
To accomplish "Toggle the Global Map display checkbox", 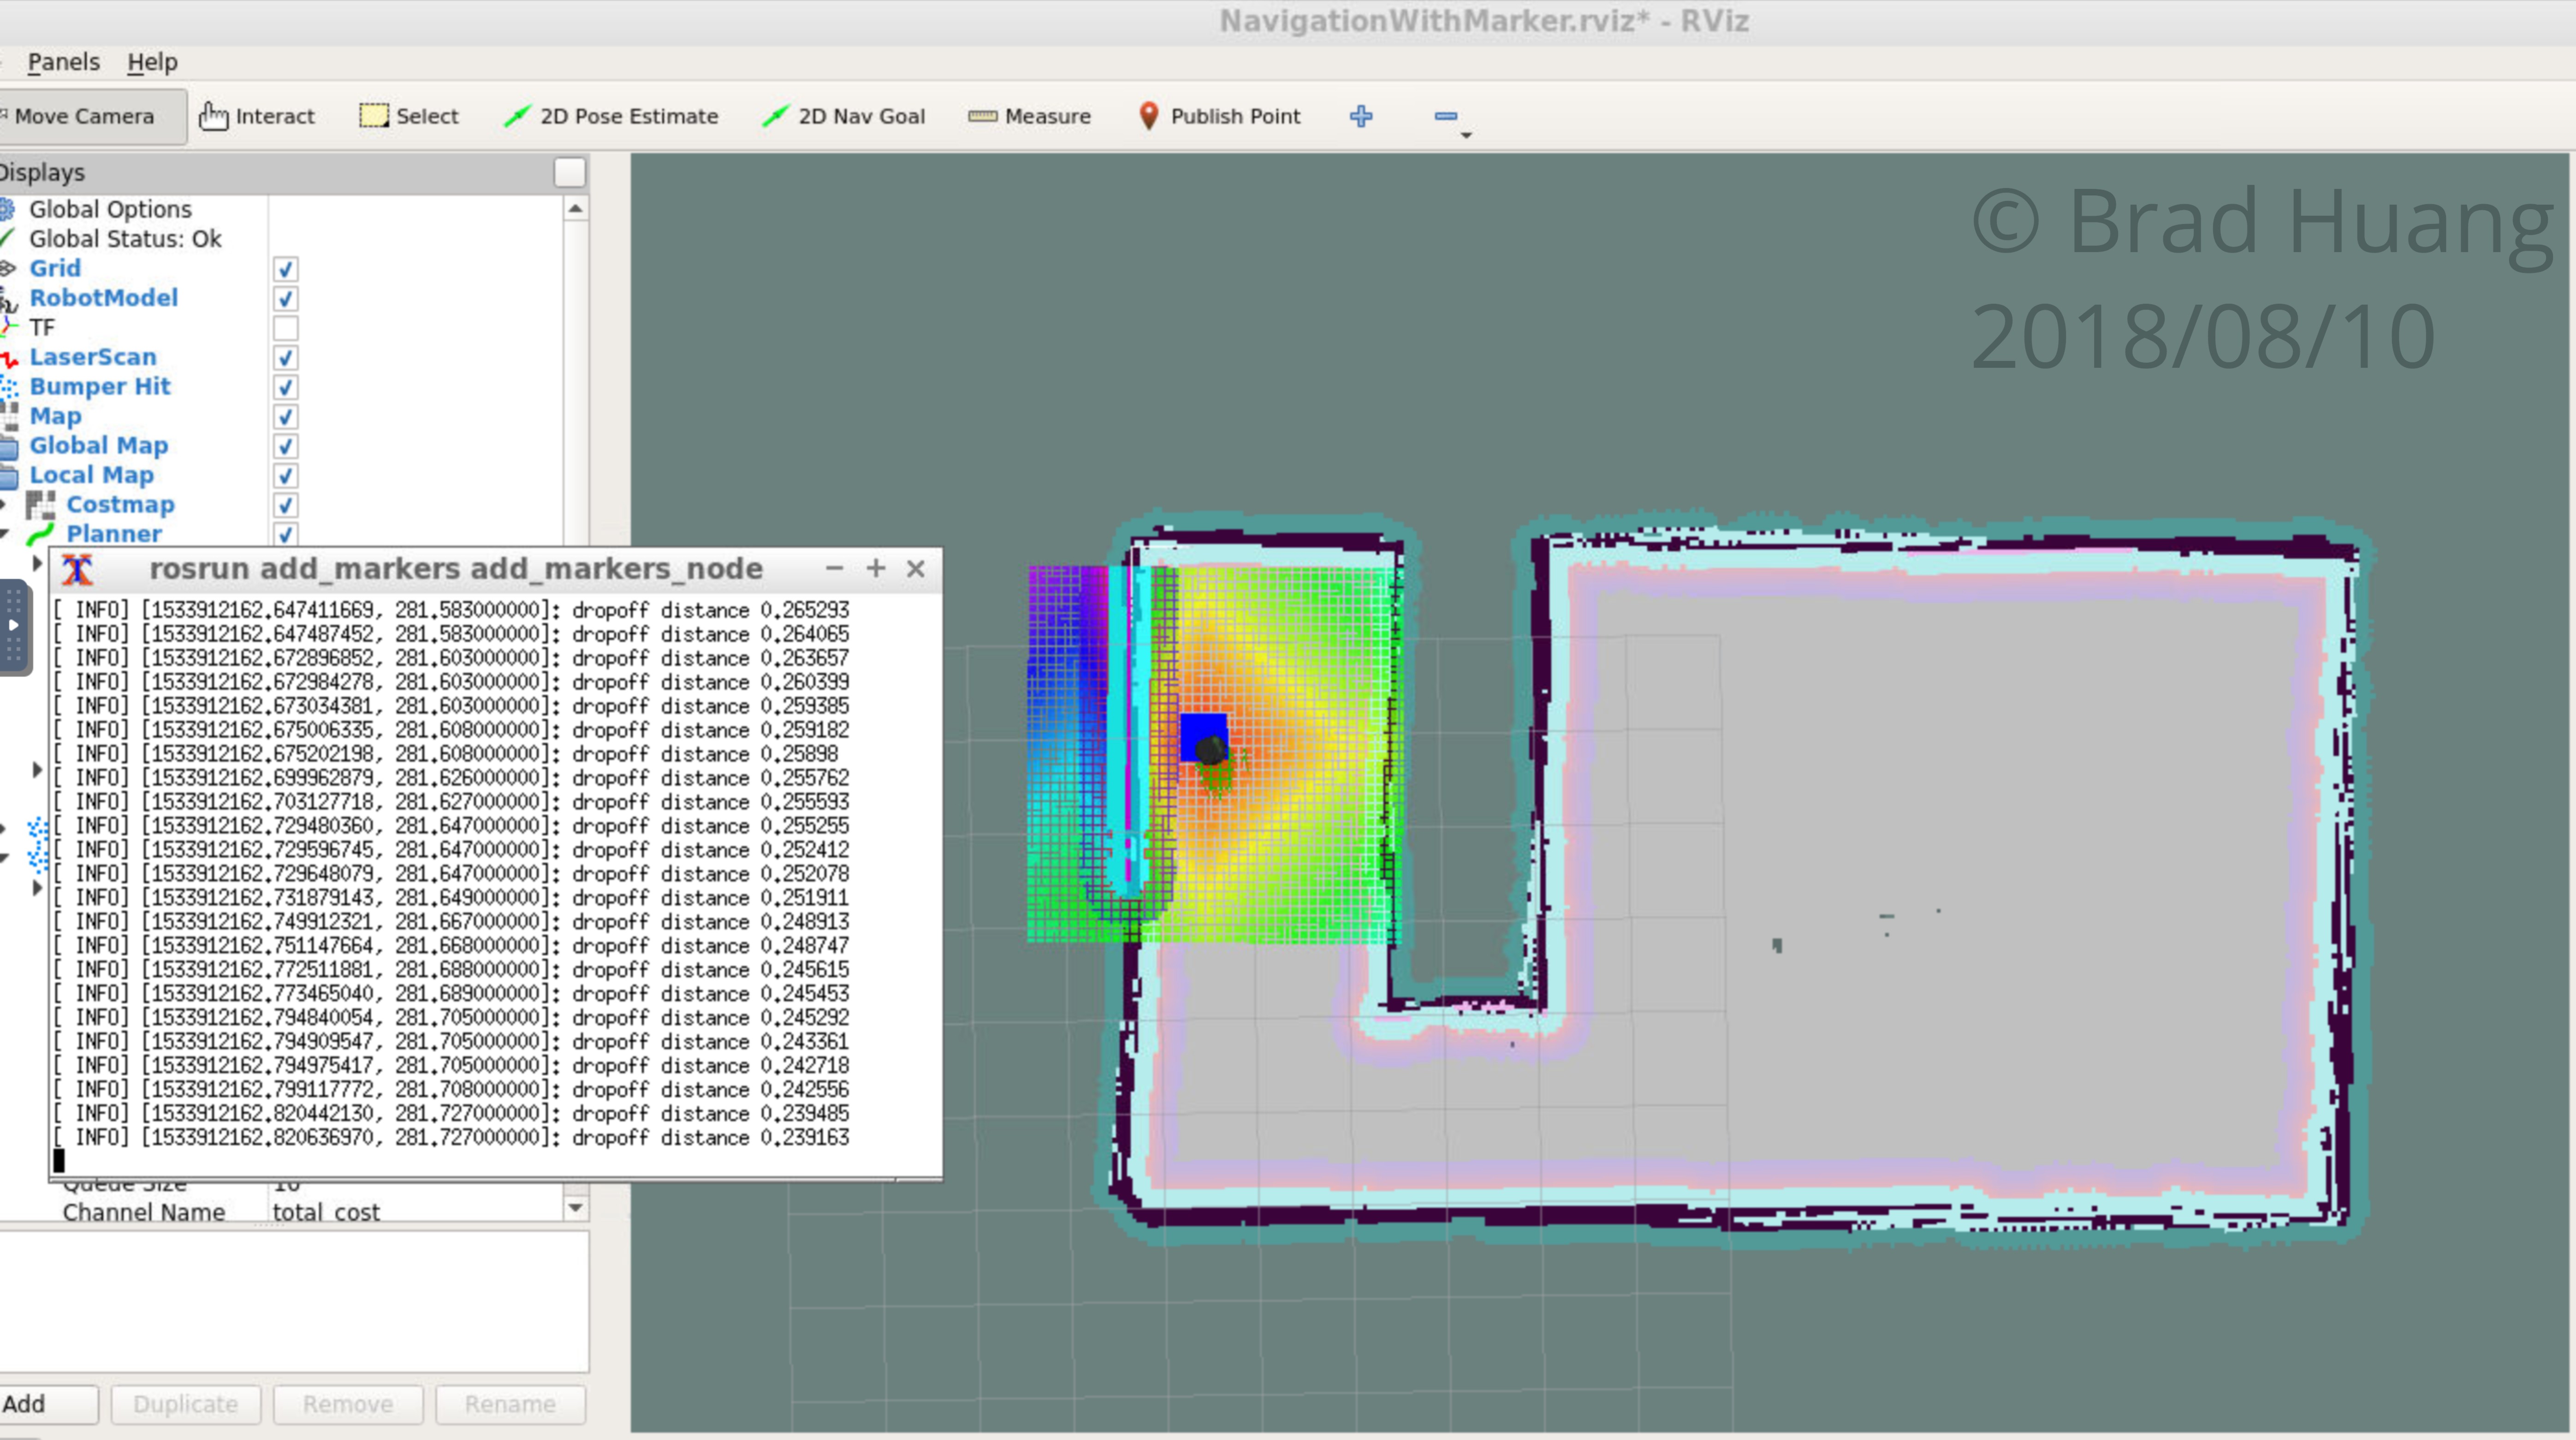I will coord(285,446).
